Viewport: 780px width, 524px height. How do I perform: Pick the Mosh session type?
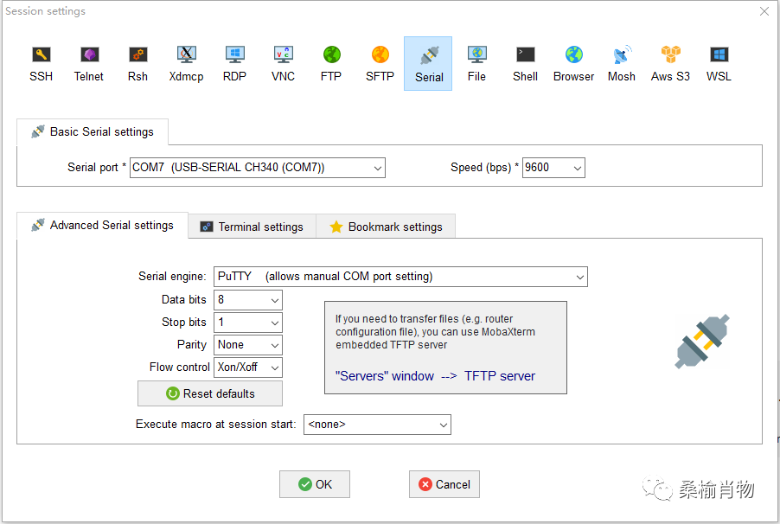click(622, 64)
